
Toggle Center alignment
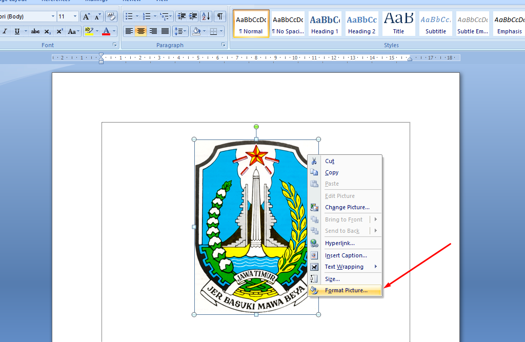tap(141, 31)
